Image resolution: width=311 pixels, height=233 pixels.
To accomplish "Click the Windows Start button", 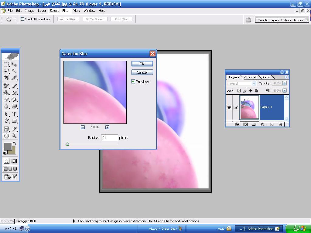I will coord(298,229).
